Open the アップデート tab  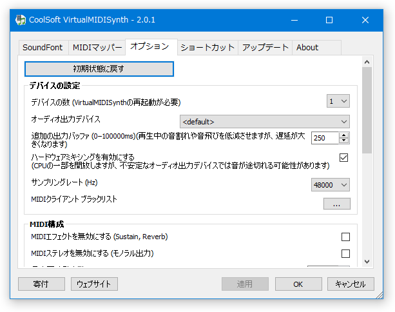click(265, 47)
